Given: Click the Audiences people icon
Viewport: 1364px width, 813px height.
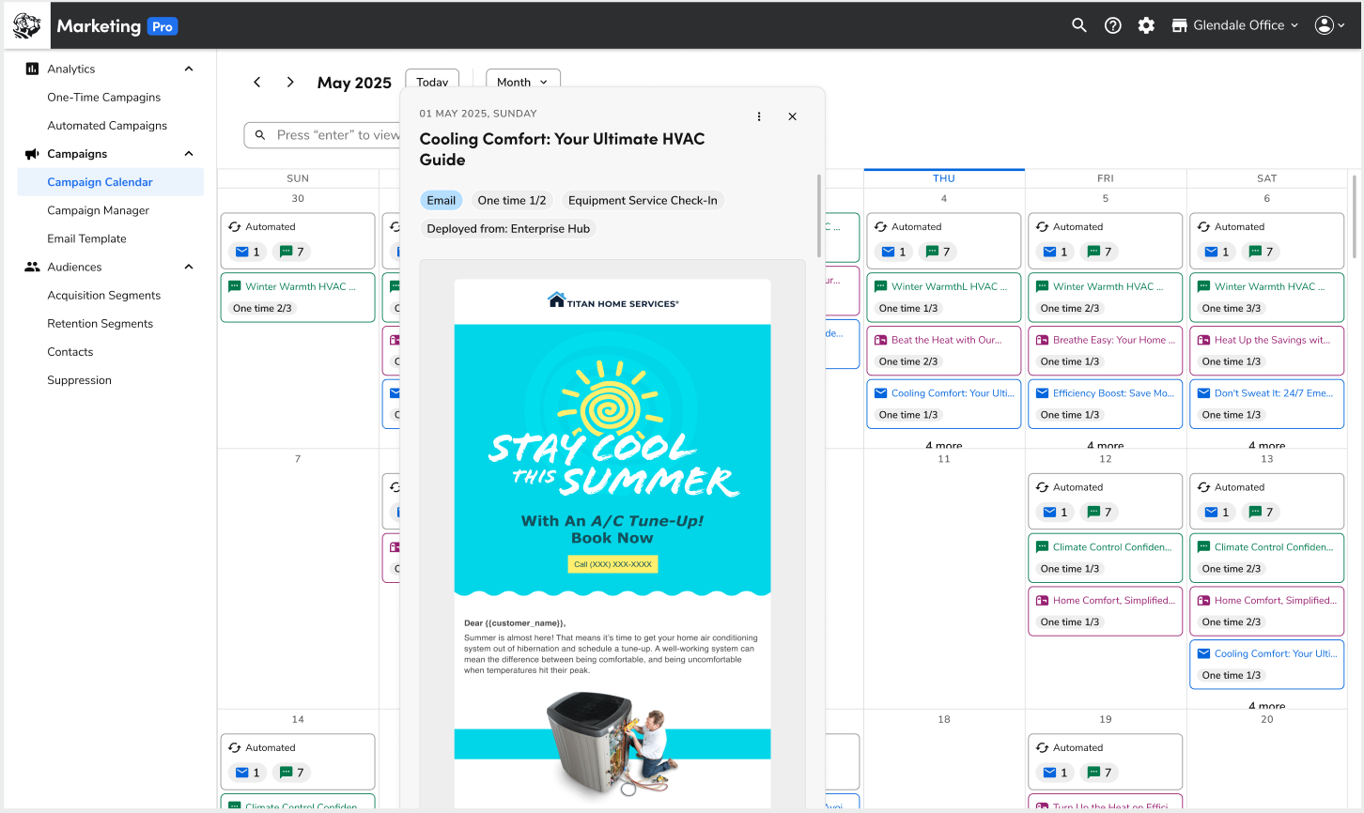Looking at the screenshot, I should coord(32,267).
